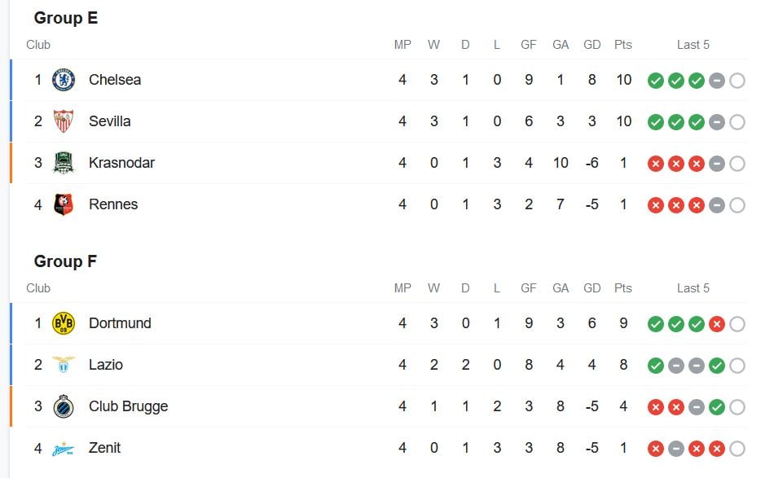
Task: Click the Sevilla club crest icon
Action: 64,121
